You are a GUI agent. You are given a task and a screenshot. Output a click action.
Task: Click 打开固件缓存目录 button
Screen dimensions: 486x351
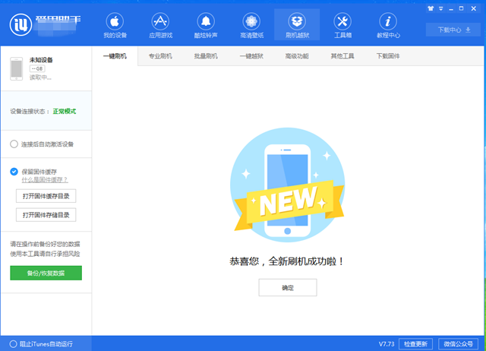(46, 196)
